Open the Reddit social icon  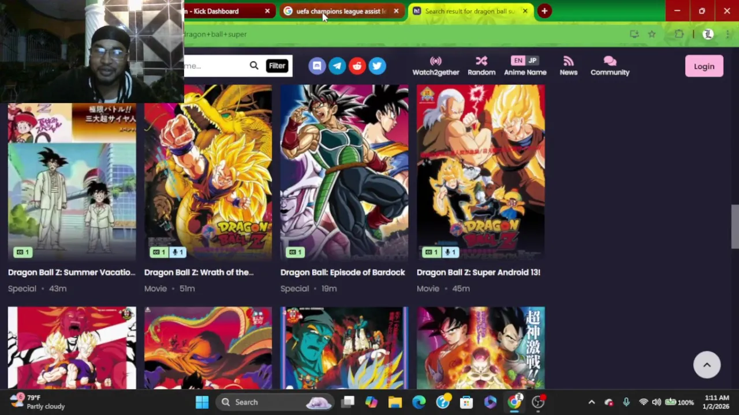pos(357,66)
